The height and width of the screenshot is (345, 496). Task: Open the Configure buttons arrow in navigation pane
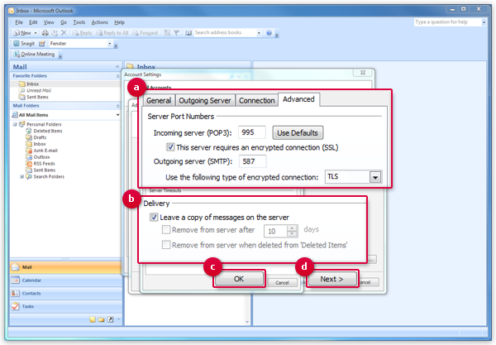coord(118,319)
